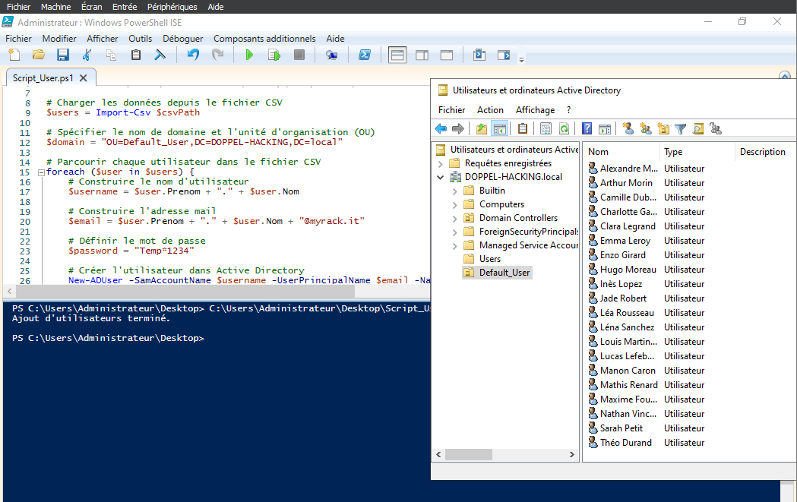Open filter options with the funnel icon
797x502 pixels.
(x=680, y=129)
